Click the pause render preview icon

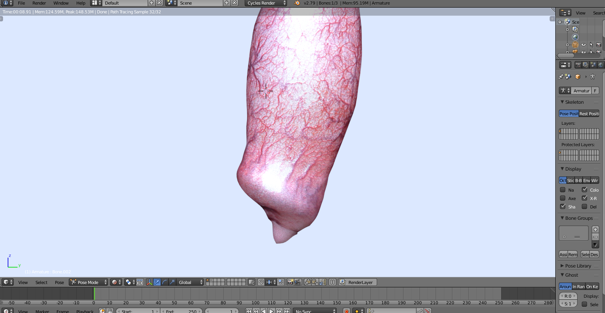point(332,282)
